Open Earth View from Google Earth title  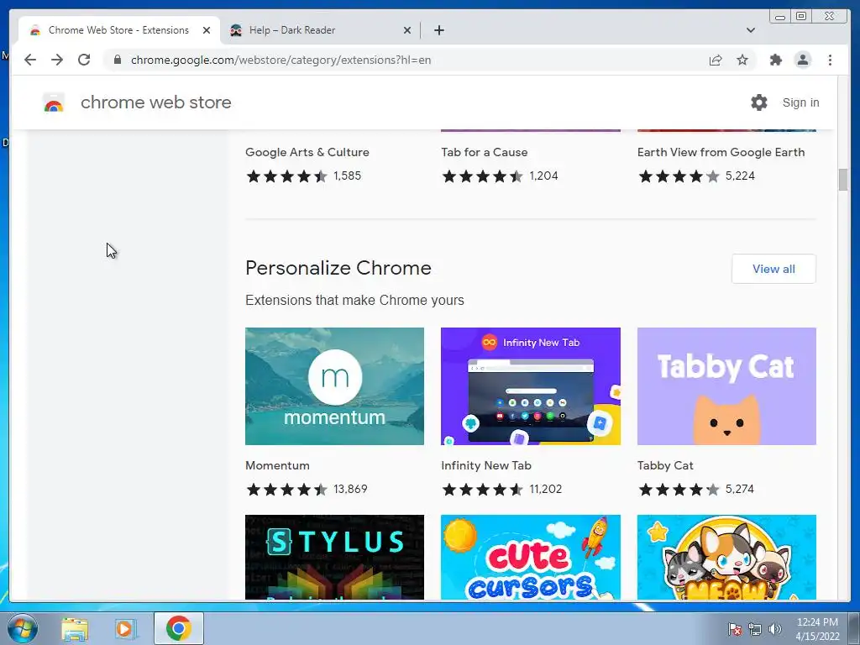[x=721, y=152]
